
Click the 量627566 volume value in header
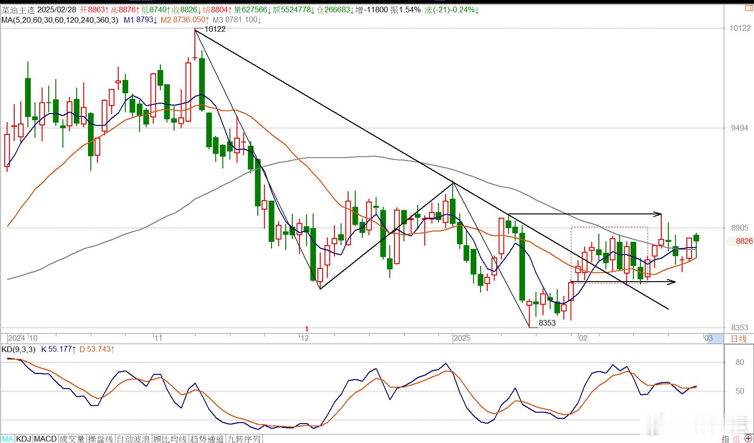click(x=252, y=10)
